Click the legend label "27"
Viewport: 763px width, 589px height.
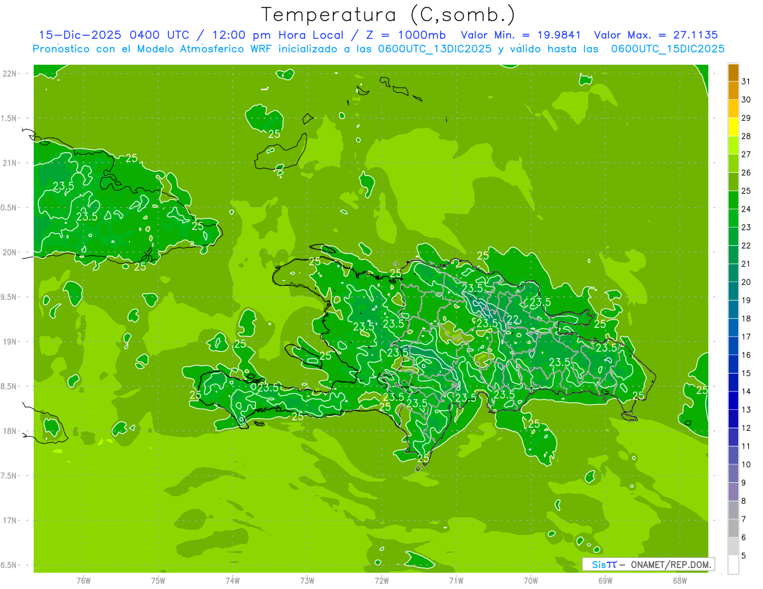point(746,154)
